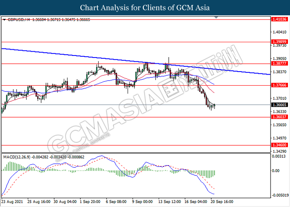290x207 pixels.
Task: Select the 1.38777 red price label
Action: pyautogui.click(x=280, y=63)
